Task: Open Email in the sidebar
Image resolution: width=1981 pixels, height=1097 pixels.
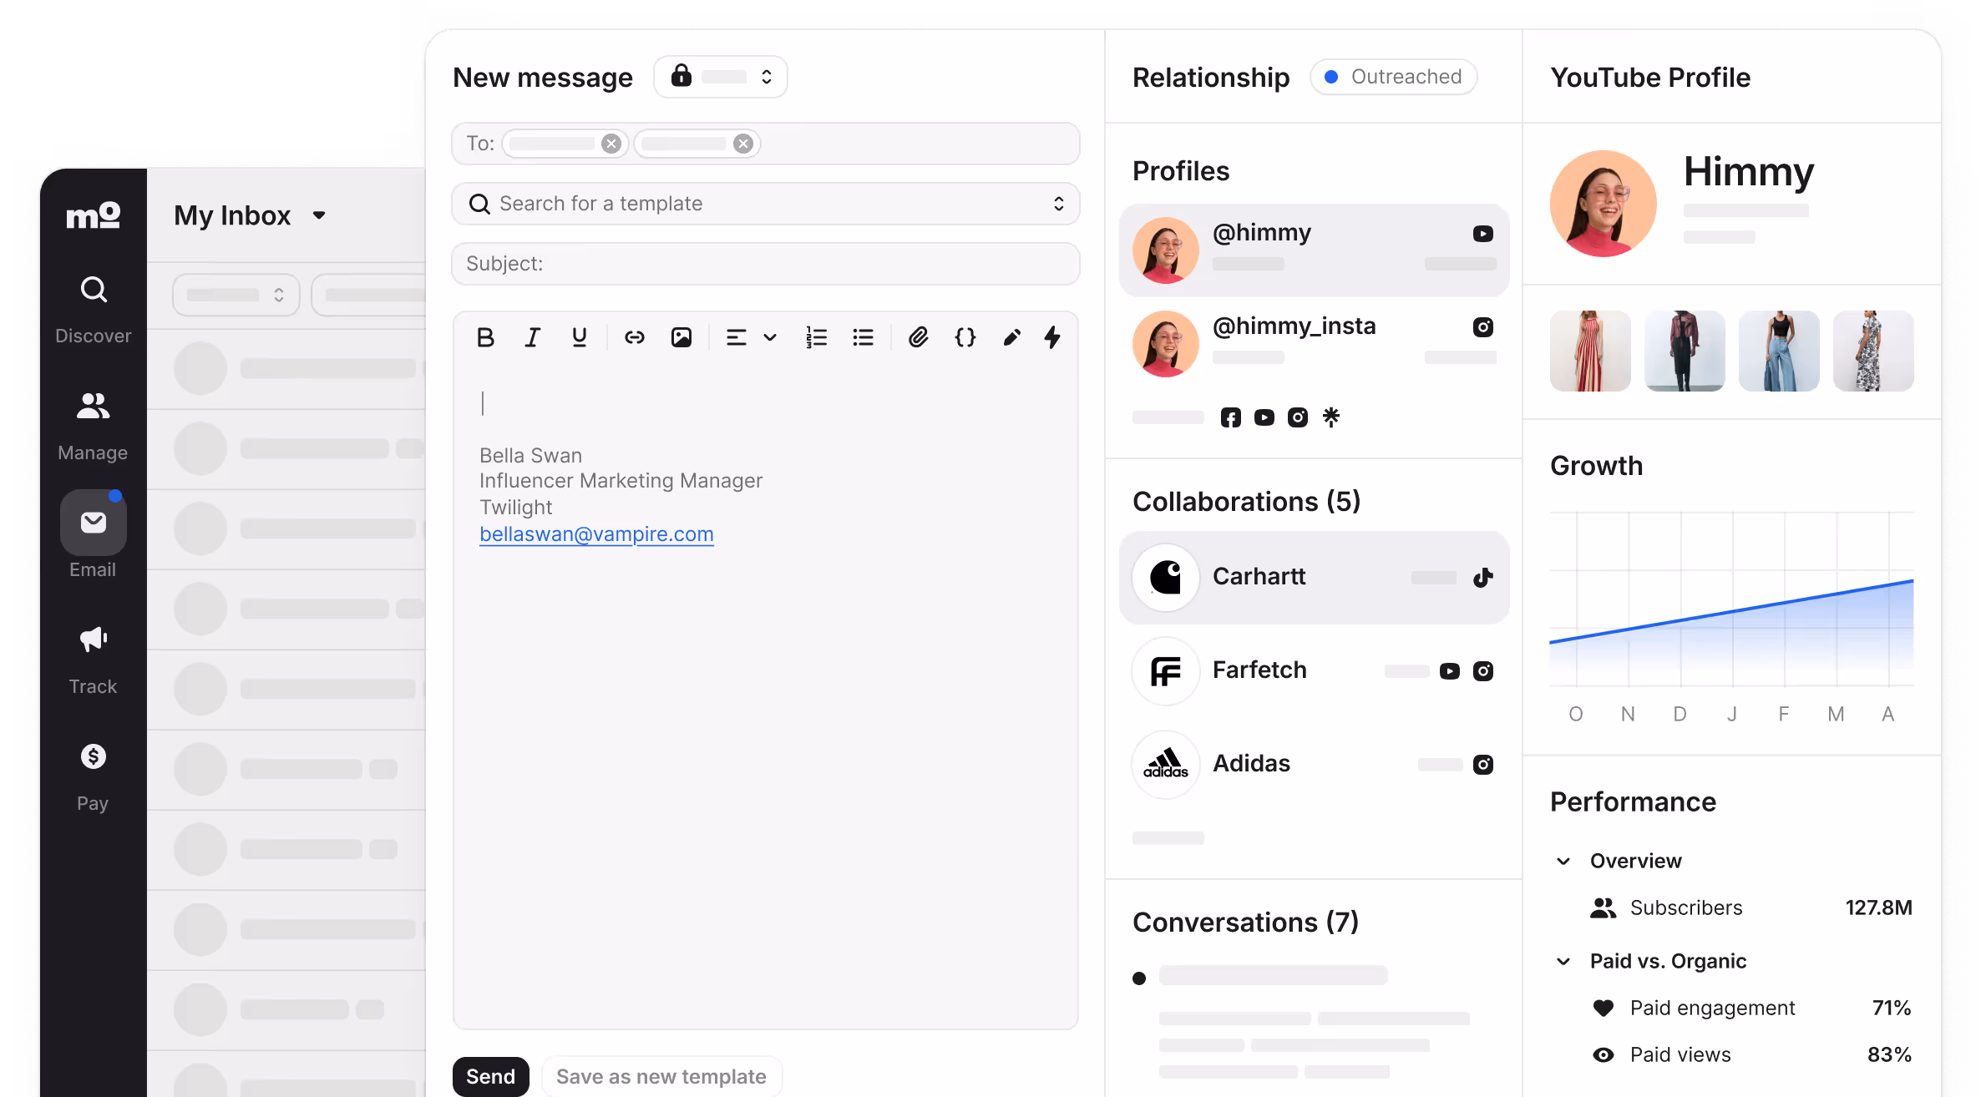Action: pos(94,534)
